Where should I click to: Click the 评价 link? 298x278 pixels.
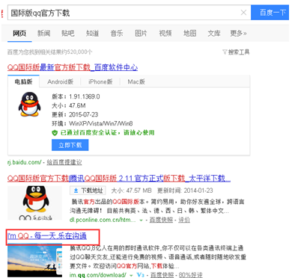(184, 220)
